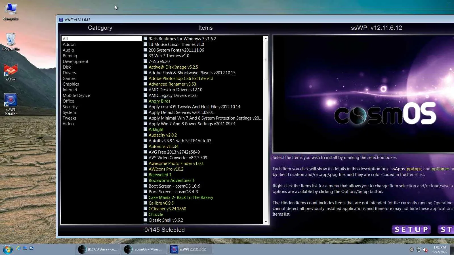454x255 pixels.
Task: Enable the AVG Free 2013 checkbox
Action: coord(145,152)
